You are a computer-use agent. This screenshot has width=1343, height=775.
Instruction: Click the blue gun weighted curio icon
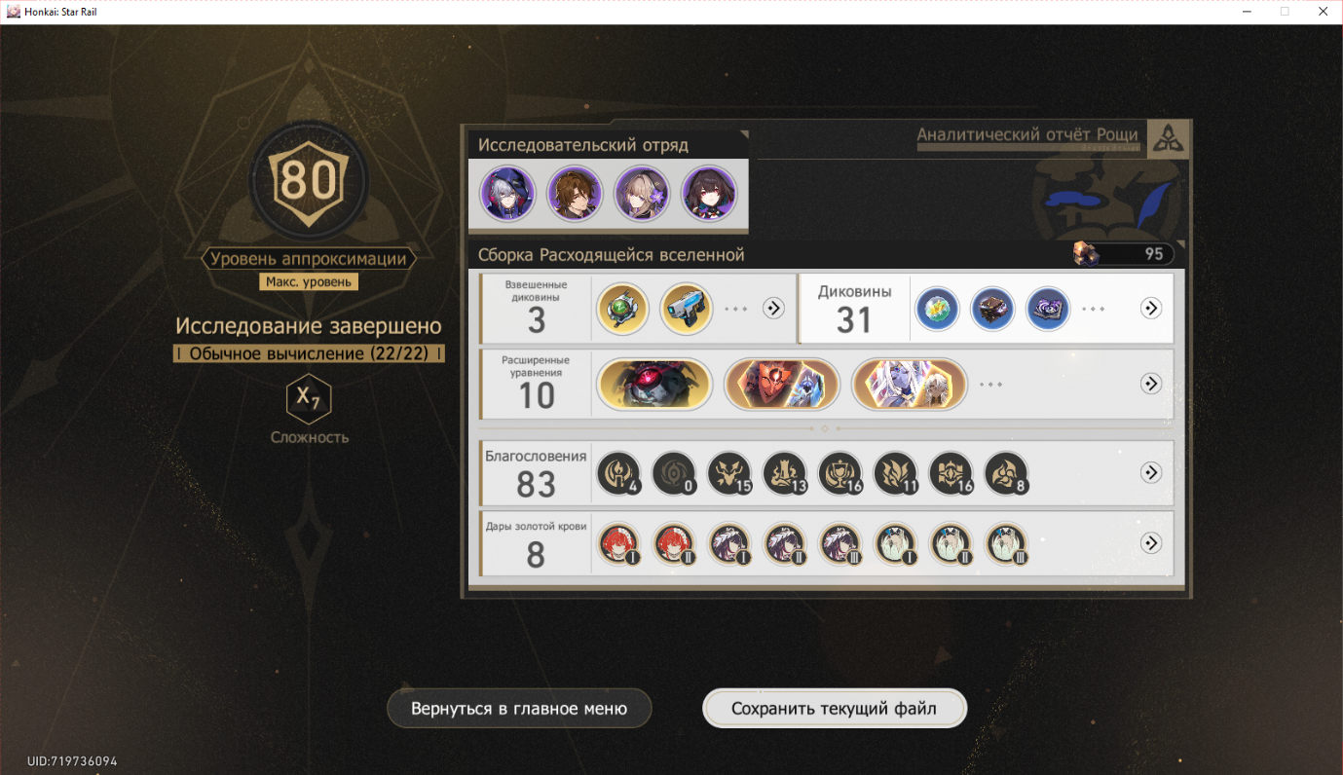686,309
